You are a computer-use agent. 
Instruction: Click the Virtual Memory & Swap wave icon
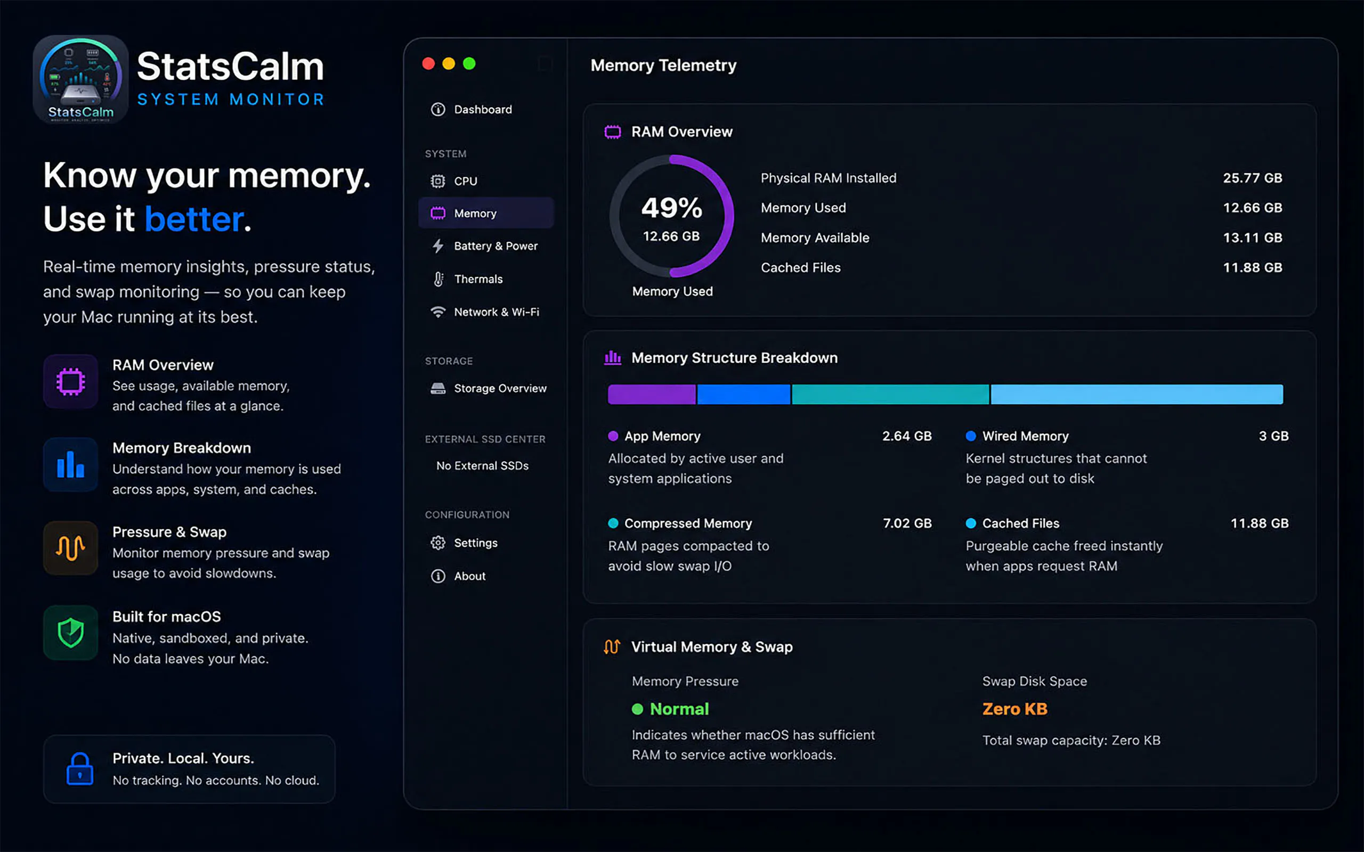[613, 646]
